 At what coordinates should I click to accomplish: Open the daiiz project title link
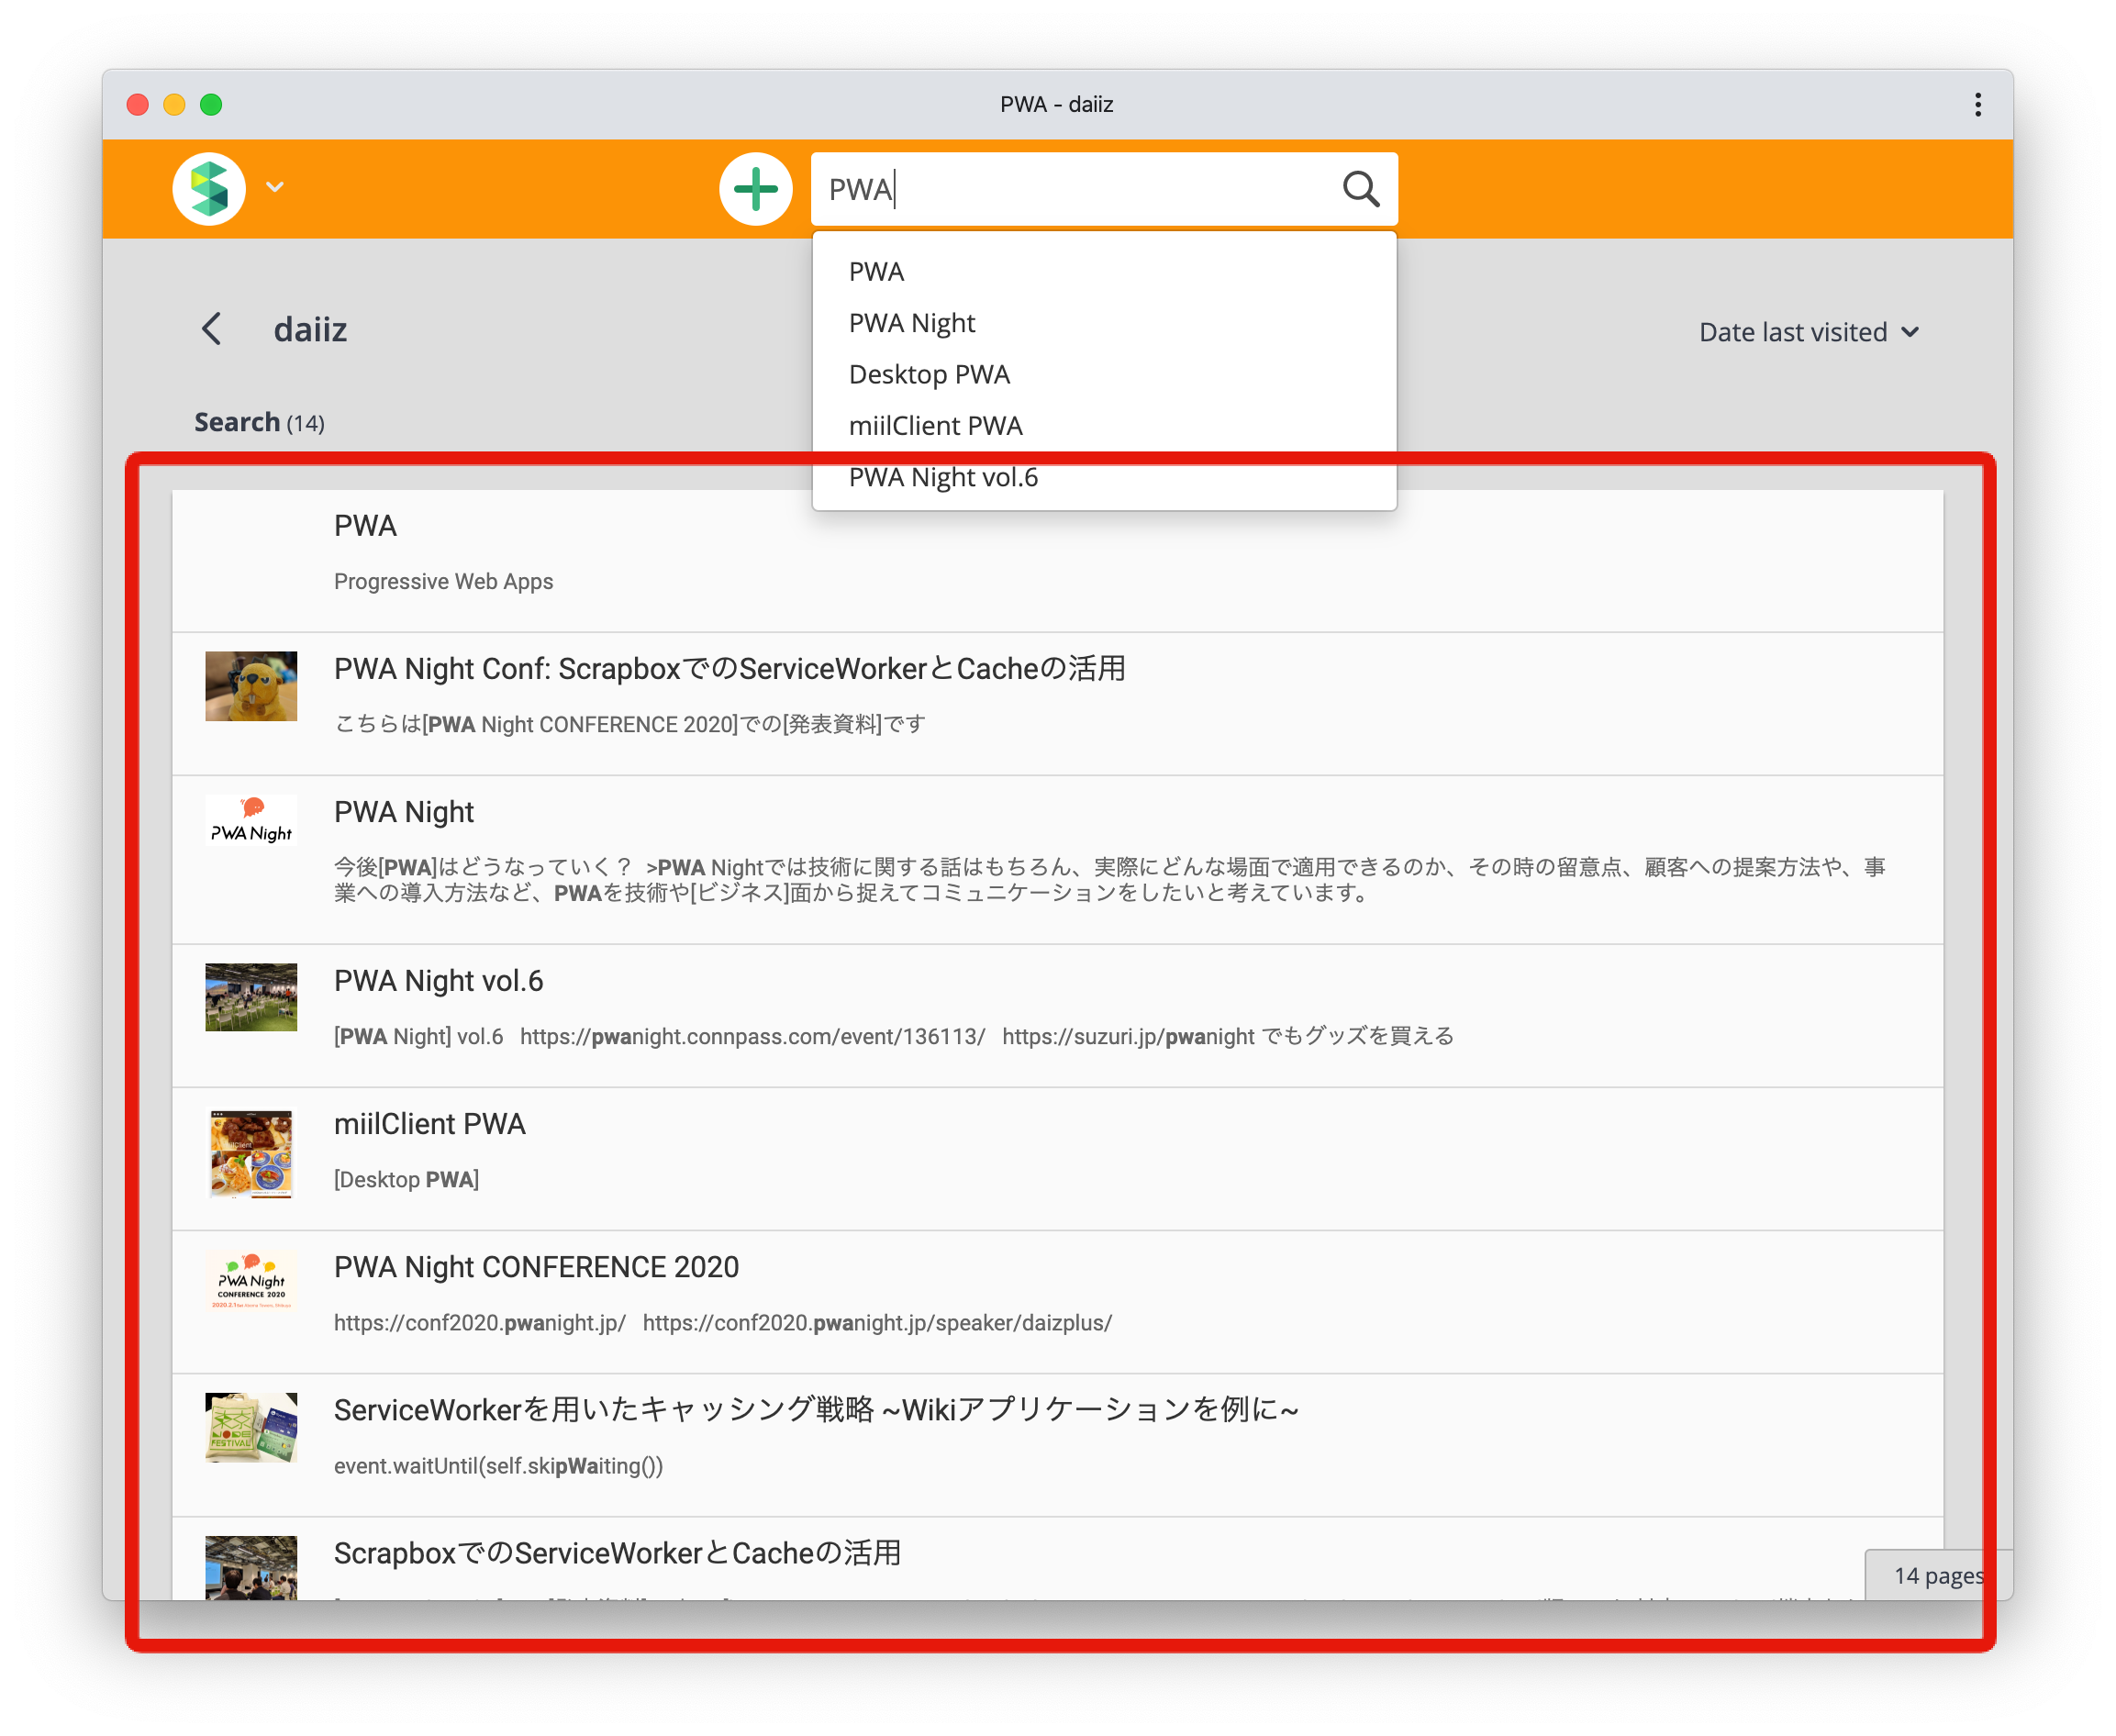point(310,330)
